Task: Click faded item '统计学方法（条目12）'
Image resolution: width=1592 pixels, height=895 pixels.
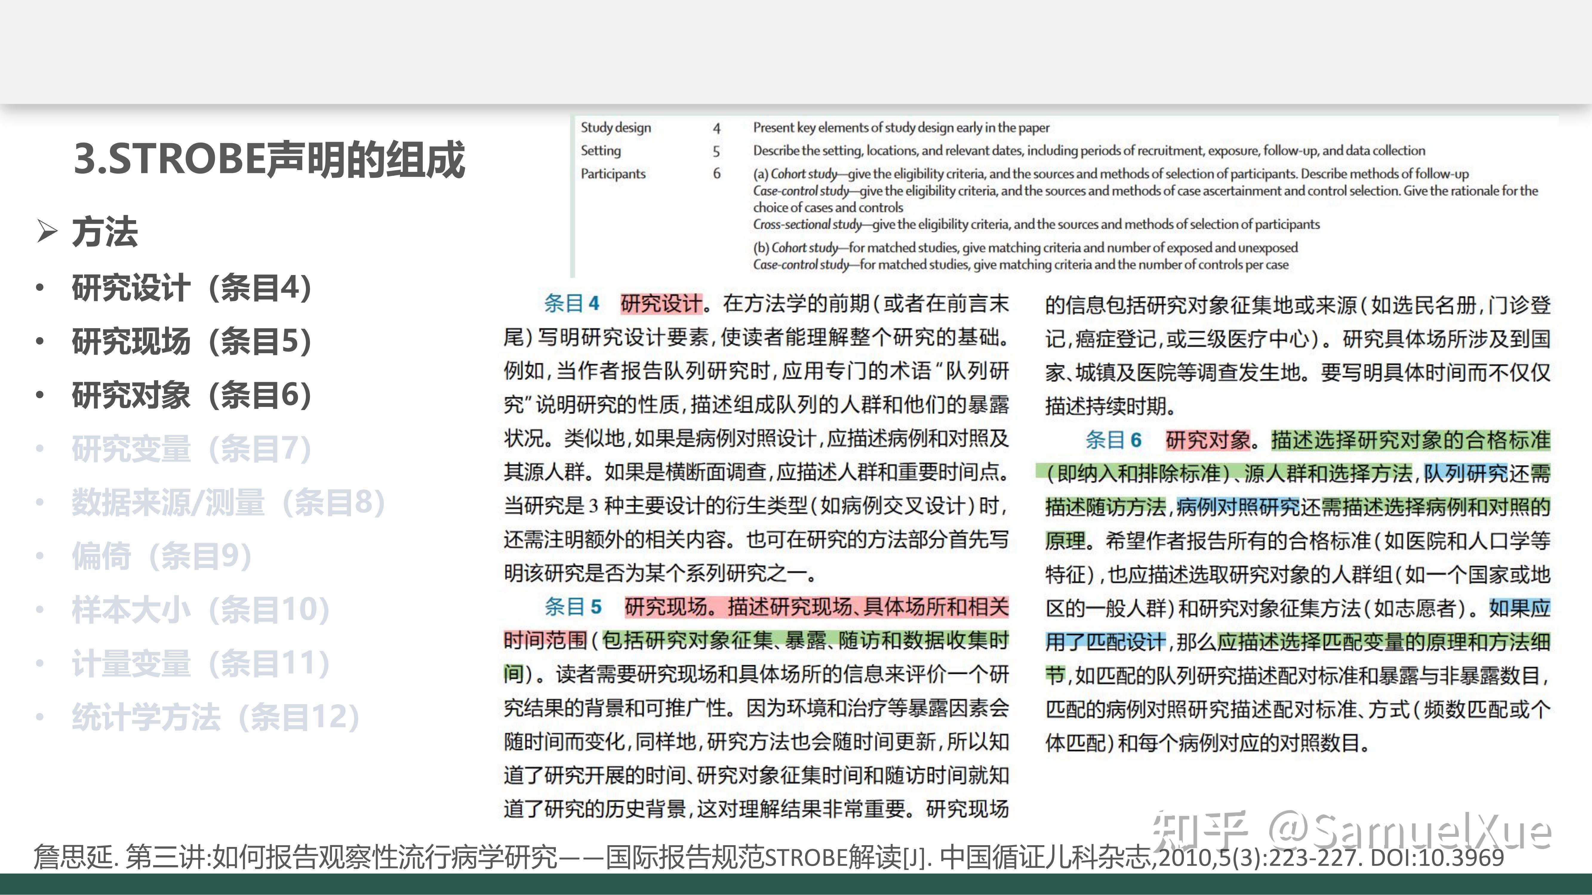Action: pyautogui.click(x=216, y=717)
